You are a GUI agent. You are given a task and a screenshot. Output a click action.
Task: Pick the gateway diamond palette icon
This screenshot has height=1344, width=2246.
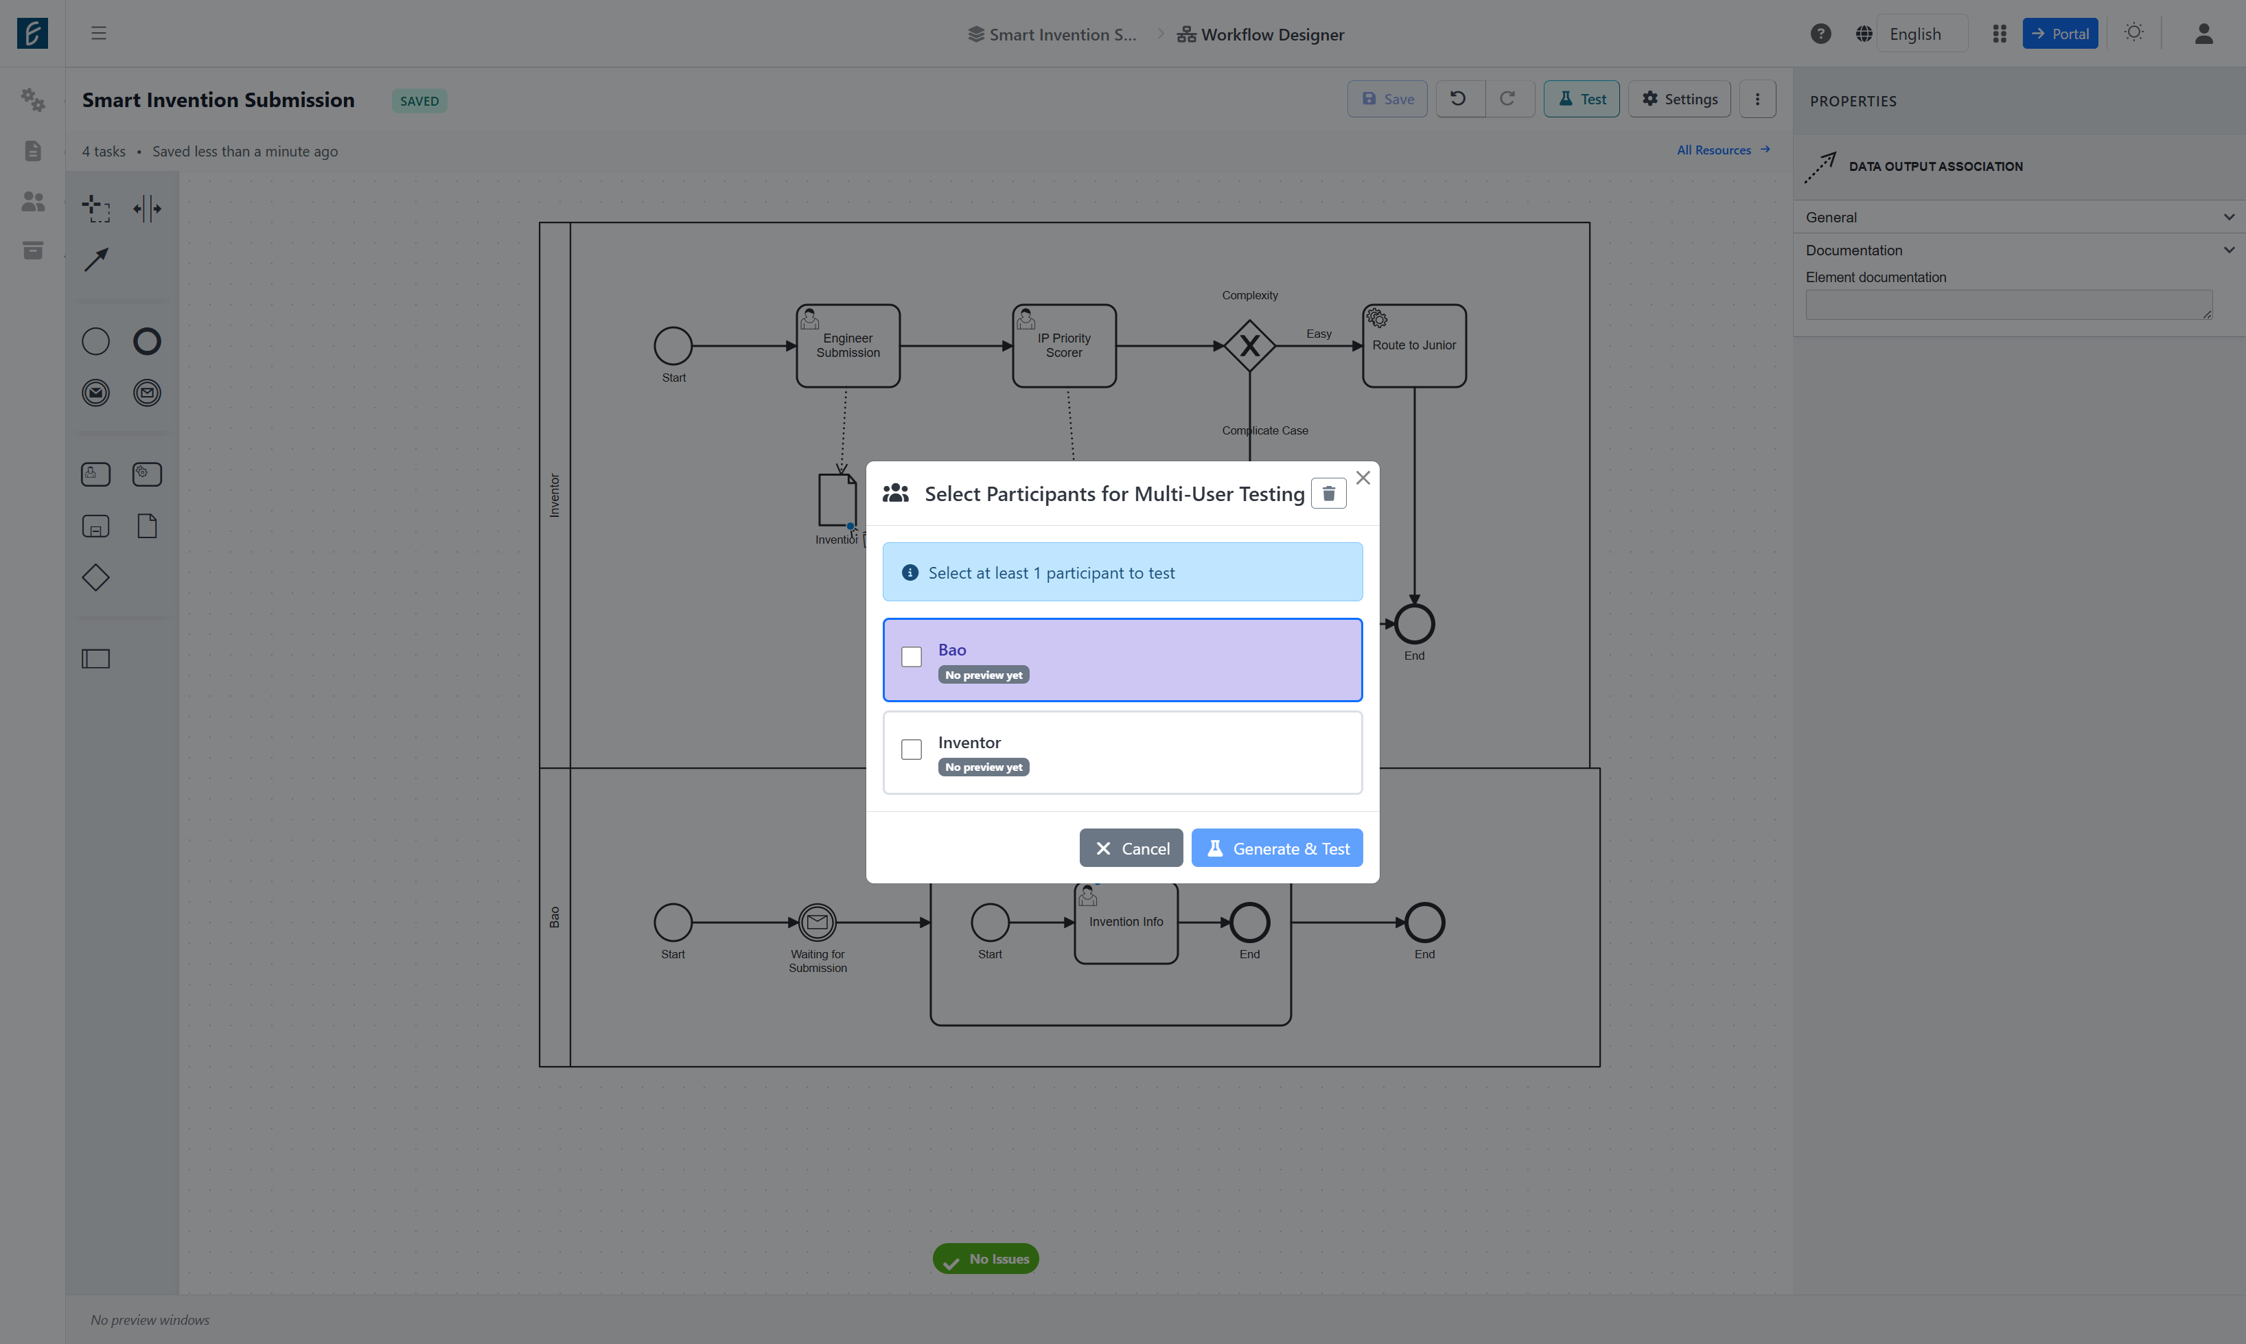tap(96, 578)
